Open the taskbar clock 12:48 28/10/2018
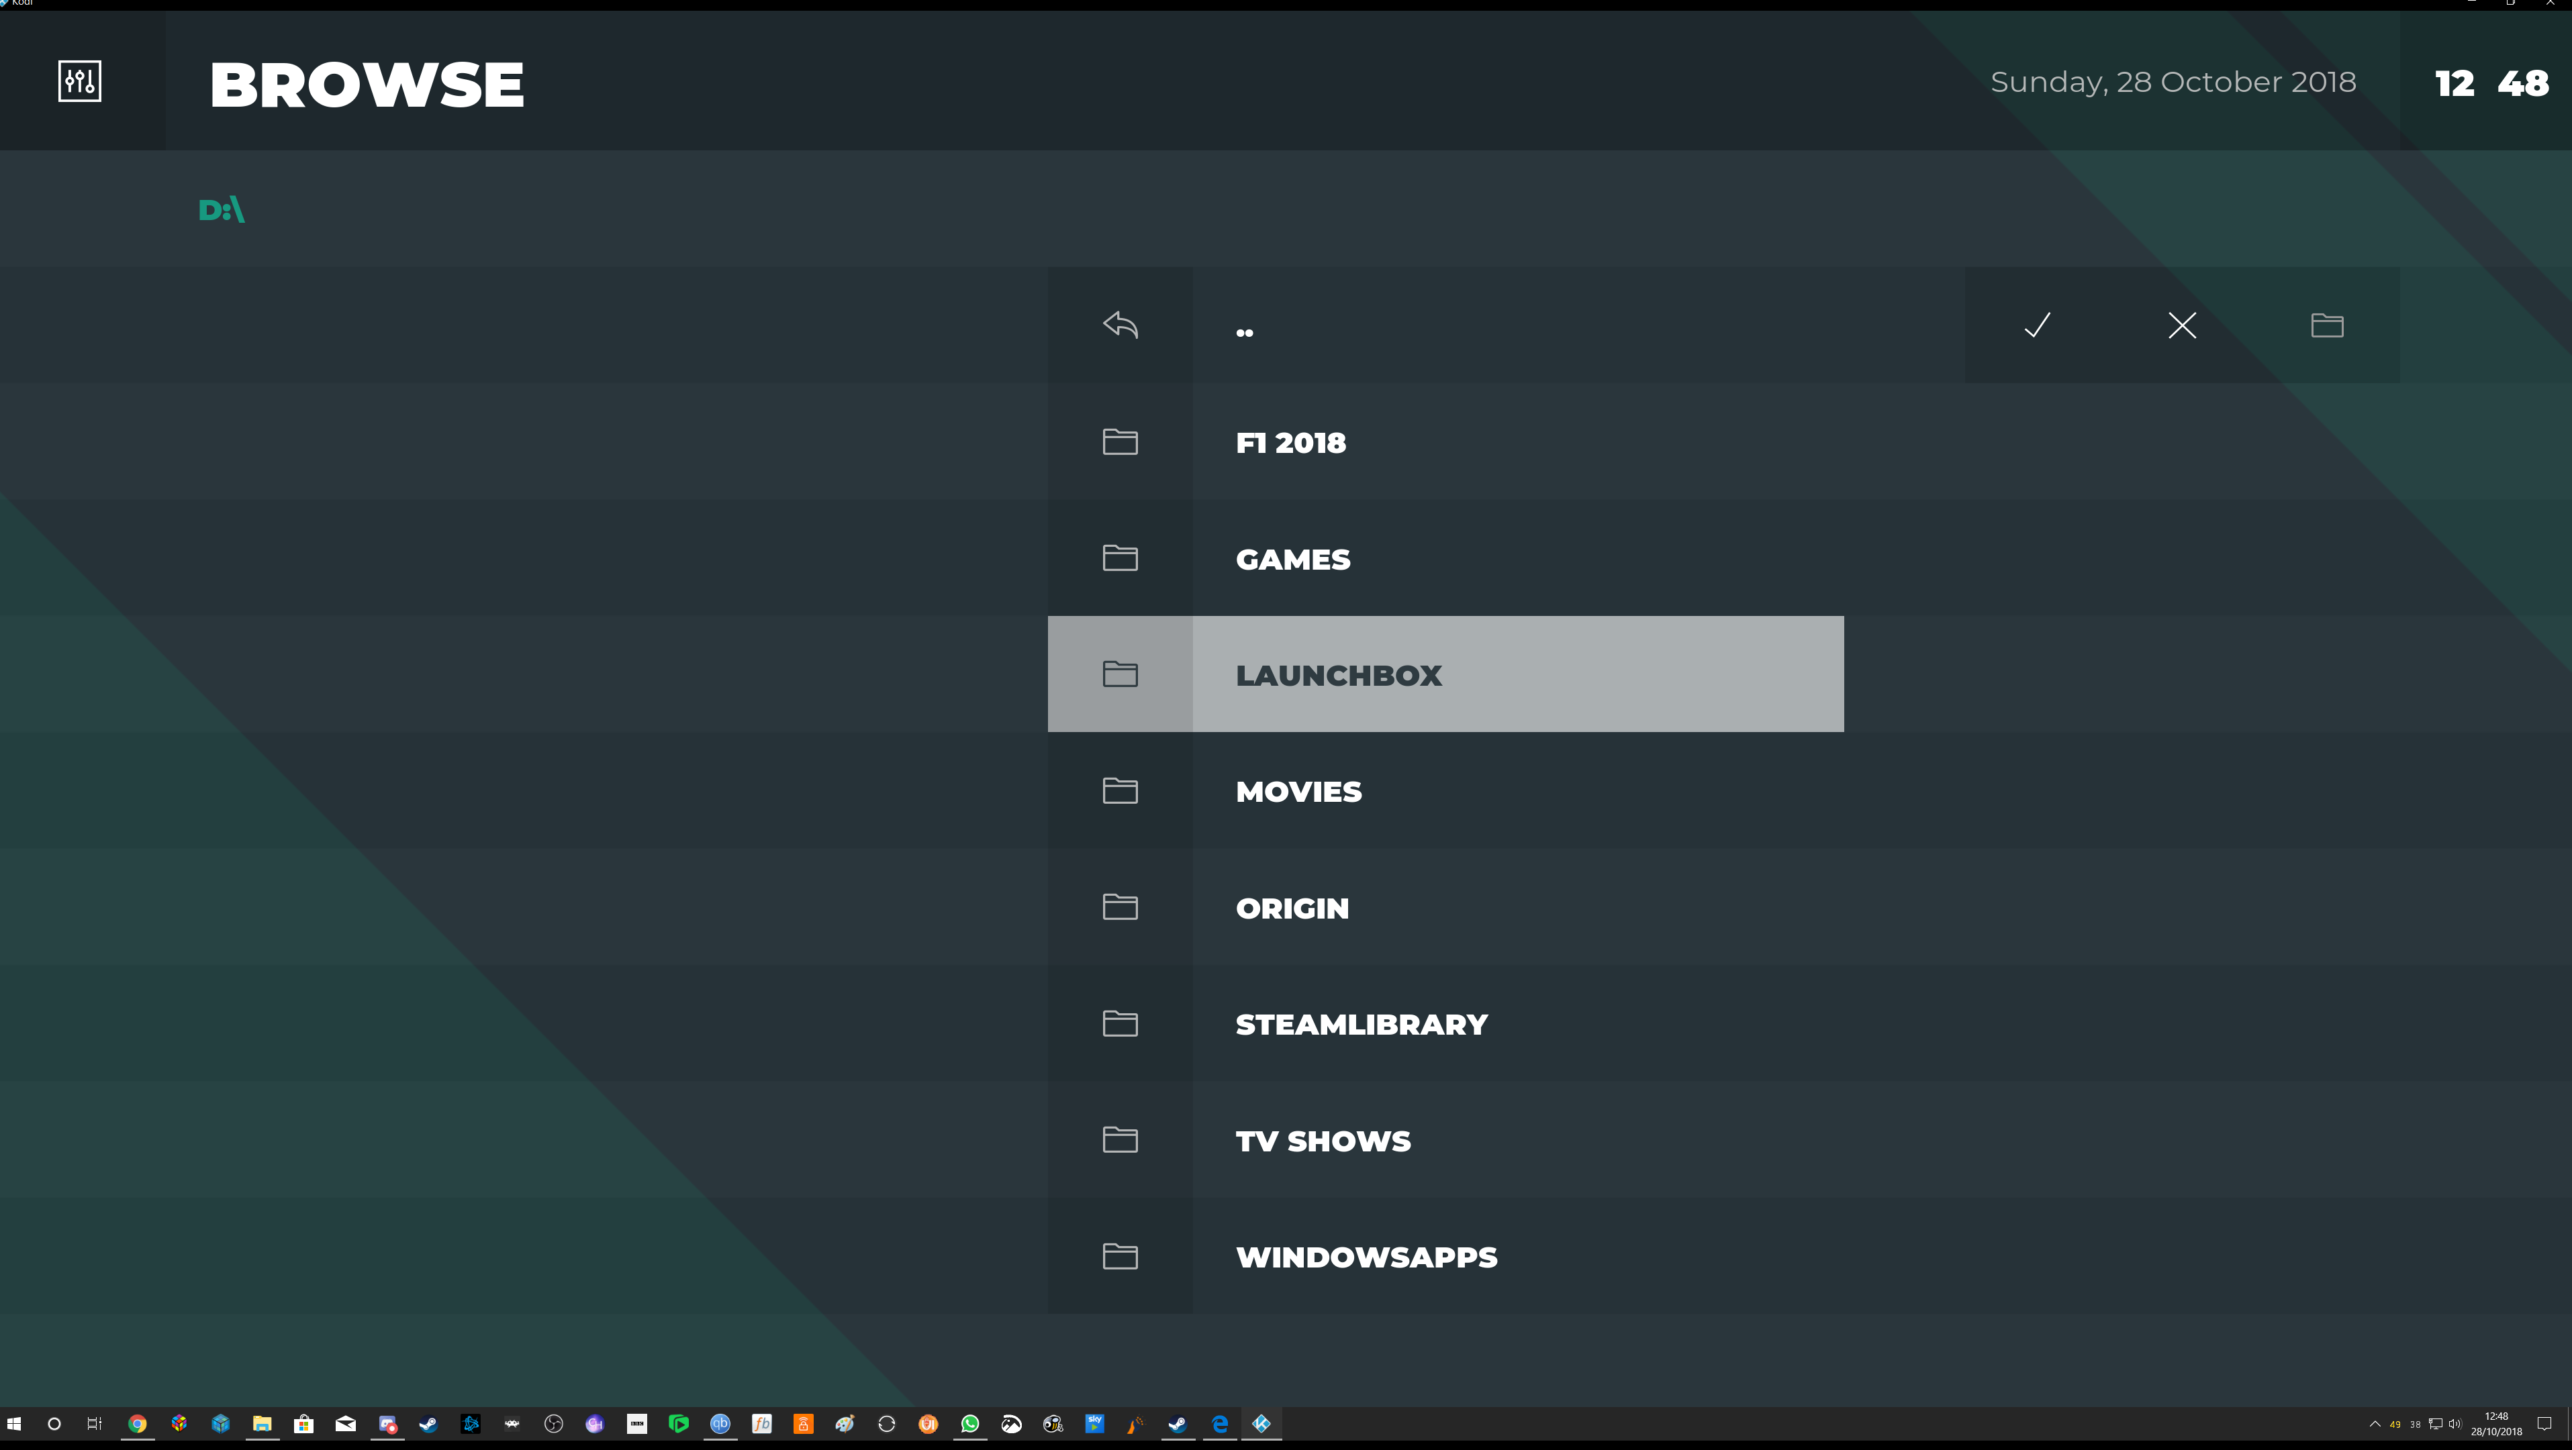 coord(2496,1424)
